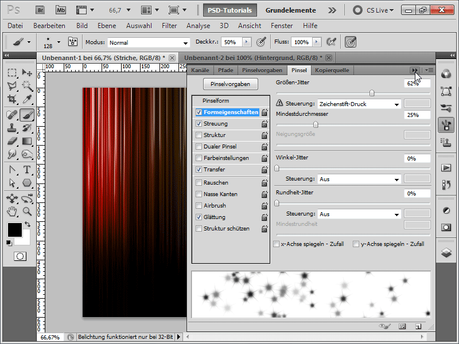The height and width of the screenshot is (344, 459).
Task: Pick the Clone Stamp tool
Action: coord(12,128)
